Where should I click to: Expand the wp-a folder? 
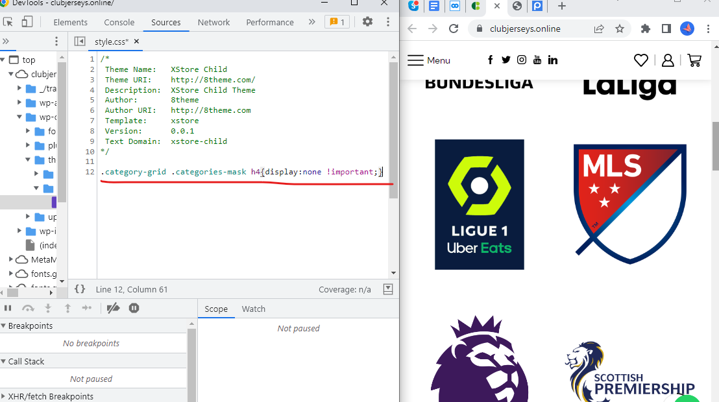pos(19,102)
